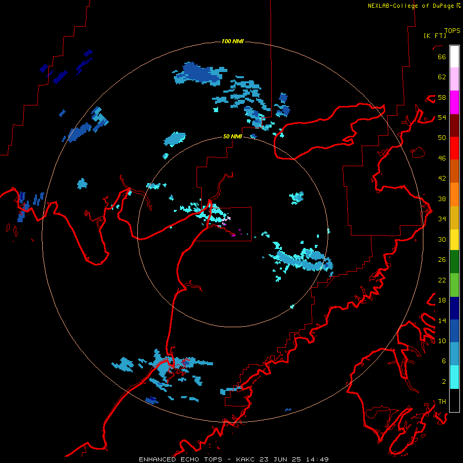
Task: Click the dark green 30 kft legend swatch
Action: point(454,262)
